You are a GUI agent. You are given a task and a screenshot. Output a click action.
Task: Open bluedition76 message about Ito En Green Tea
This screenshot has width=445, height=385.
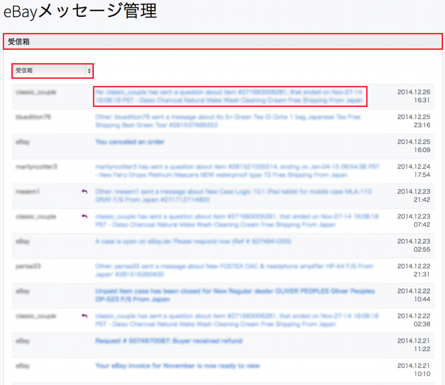click(228, 121)
